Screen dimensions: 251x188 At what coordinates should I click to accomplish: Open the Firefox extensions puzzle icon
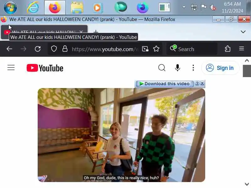[227, 49]
